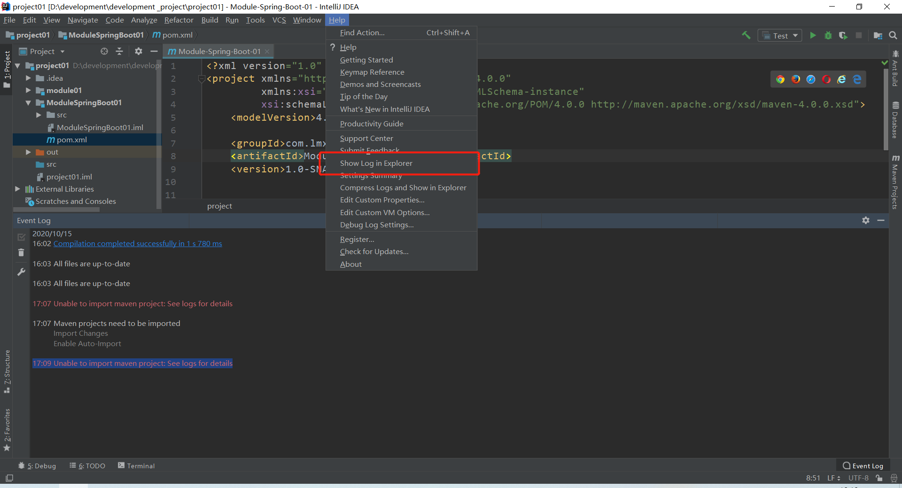Viewport: 902px width, 488px height.
Task: Select Find Action in Help menu
Action: [402, 32]
